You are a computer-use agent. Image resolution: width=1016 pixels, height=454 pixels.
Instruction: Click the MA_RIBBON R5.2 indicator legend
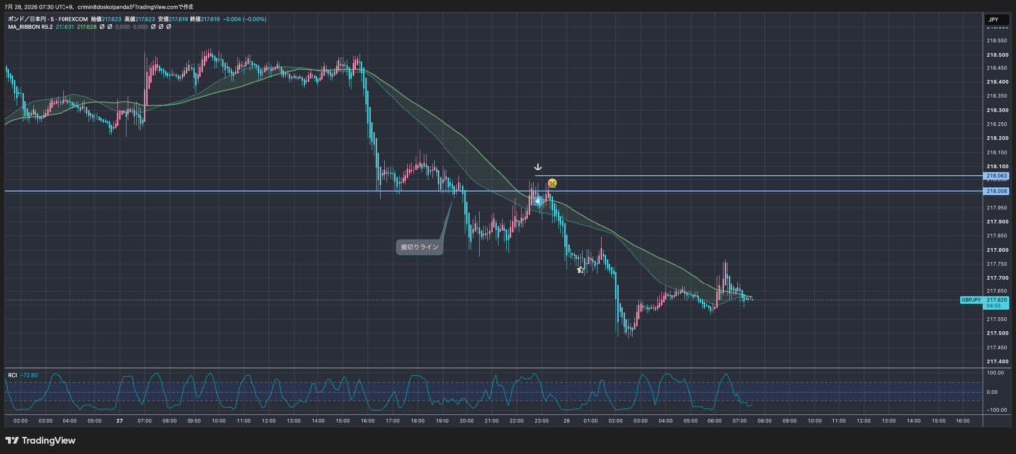(30, 27)
